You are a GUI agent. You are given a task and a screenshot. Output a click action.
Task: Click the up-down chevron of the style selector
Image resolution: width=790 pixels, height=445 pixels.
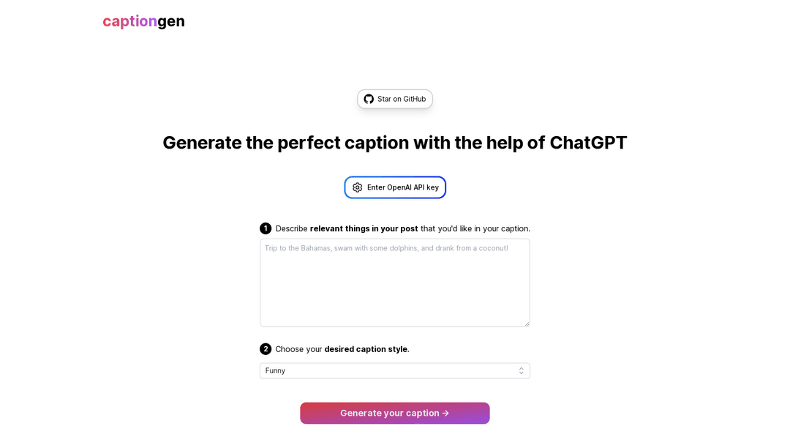[x=522, y=371]
